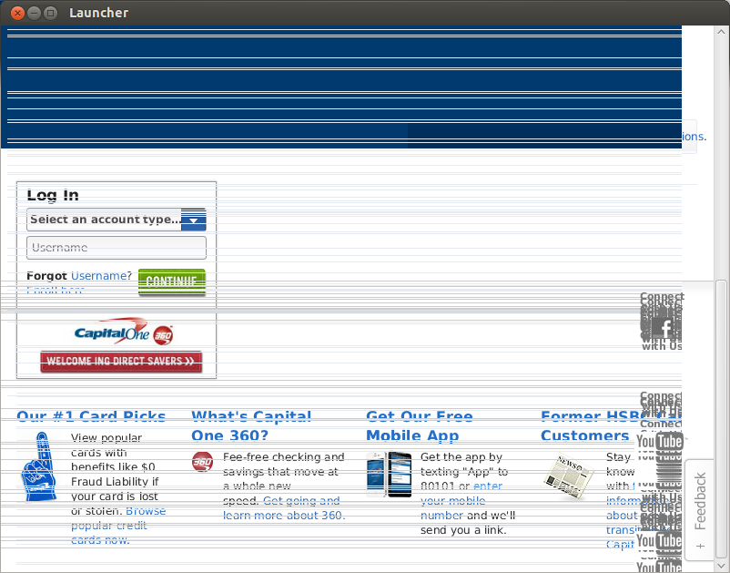The width and height of the screenshot is (730, 573).
Task: Open the Feedback side tab
Action: 699,502
